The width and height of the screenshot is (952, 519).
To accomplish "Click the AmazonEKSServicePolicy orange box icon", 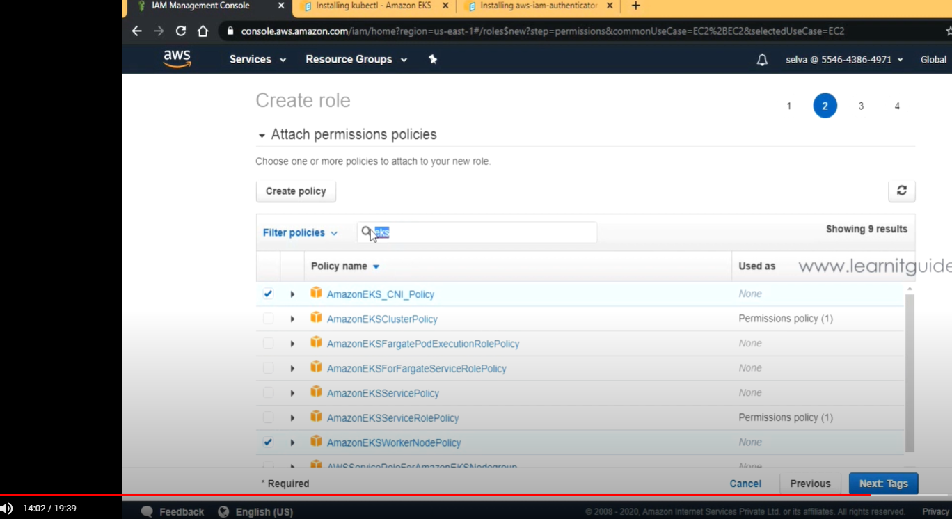I will (316, 392).
